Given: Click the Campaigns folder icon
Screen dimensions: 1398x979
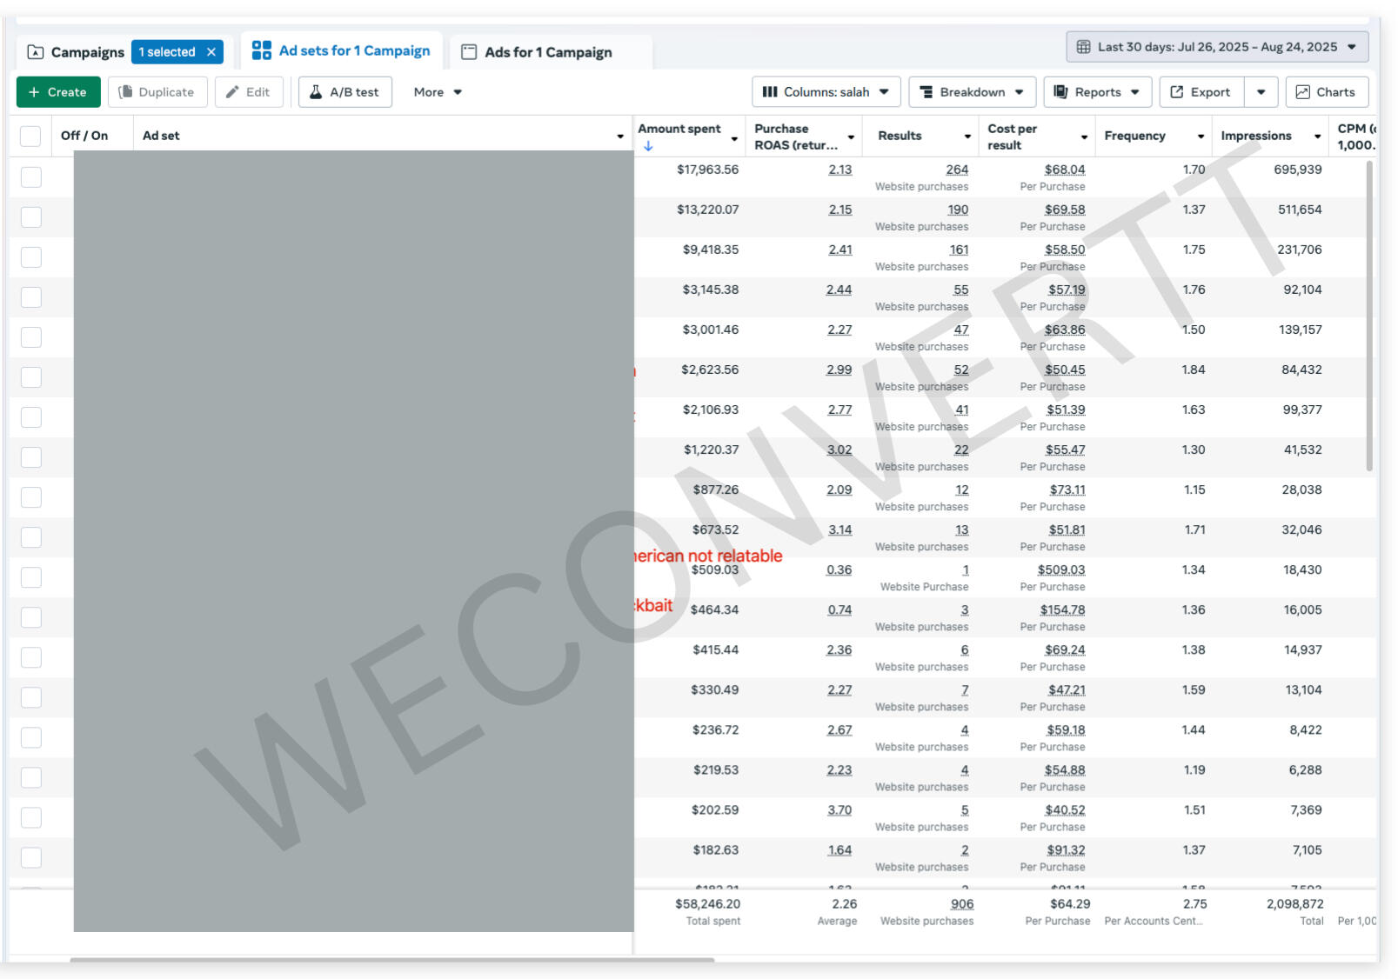Looking at the screenshot, I should 36,52.
